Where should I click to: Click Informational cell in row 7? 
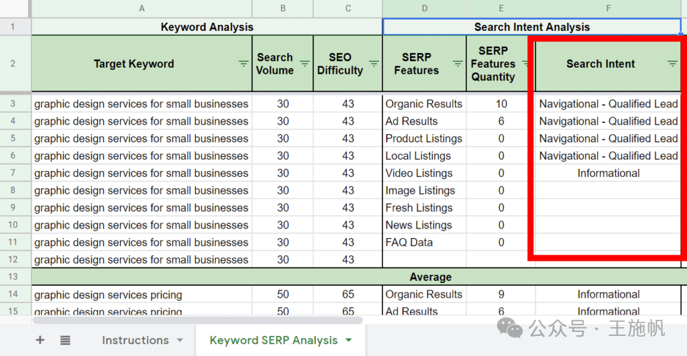point(608,173)
